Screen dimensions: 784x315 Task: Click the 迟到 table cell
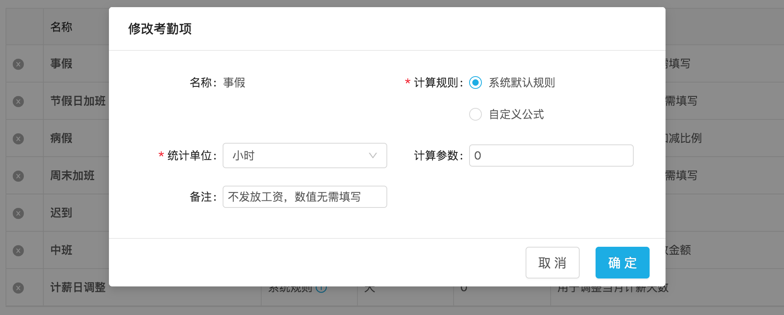tap(61, 213)
